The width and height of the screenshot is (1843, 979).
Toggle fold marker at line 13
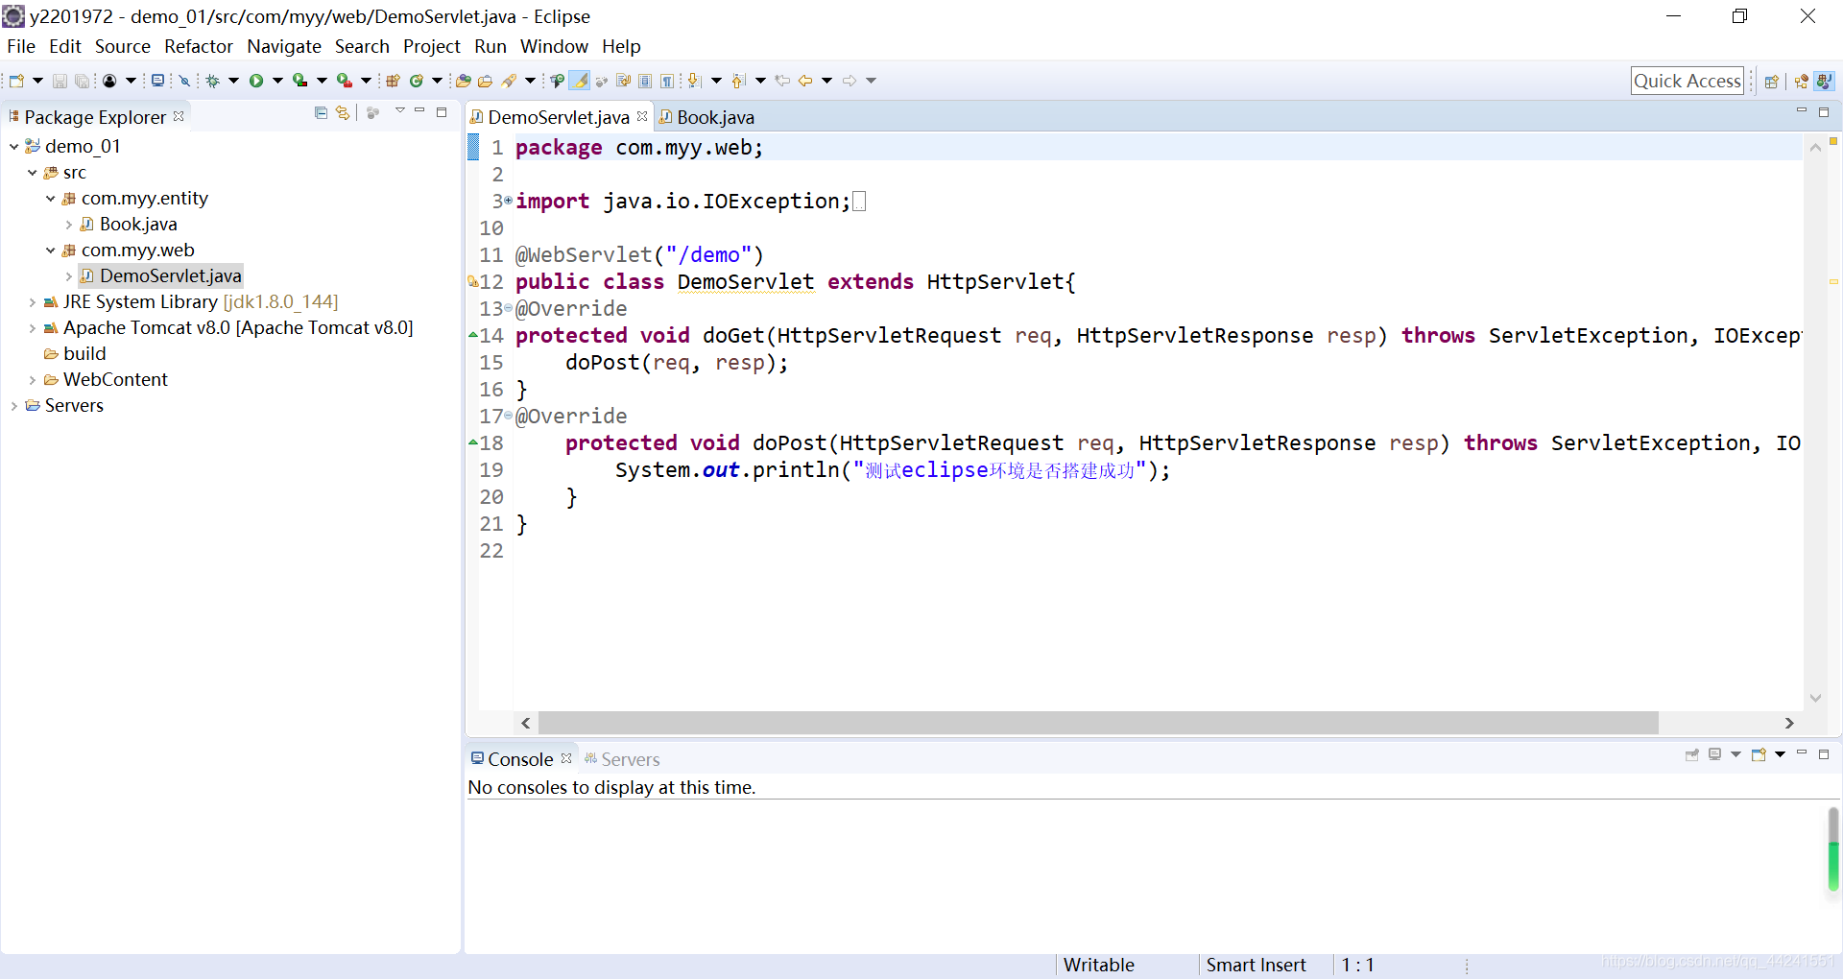[509, 308]
